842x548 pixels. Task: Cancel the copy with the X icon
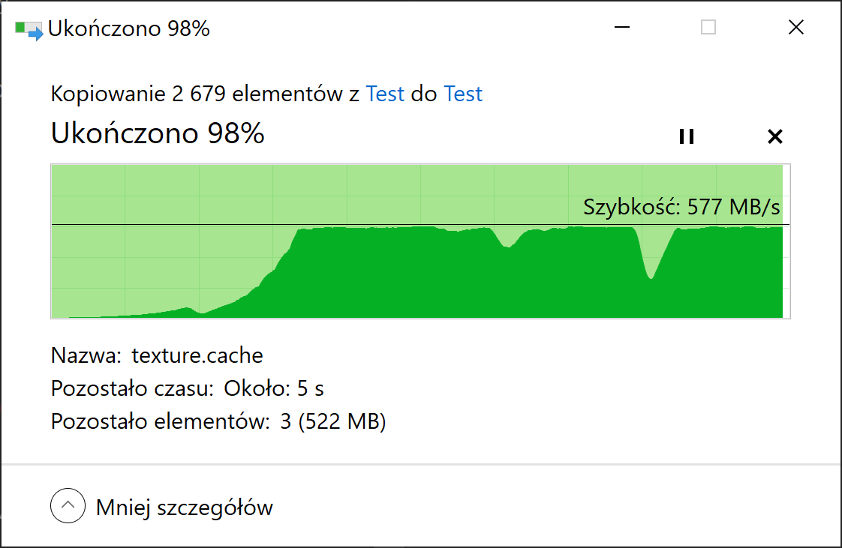click(x=775, y=136)
